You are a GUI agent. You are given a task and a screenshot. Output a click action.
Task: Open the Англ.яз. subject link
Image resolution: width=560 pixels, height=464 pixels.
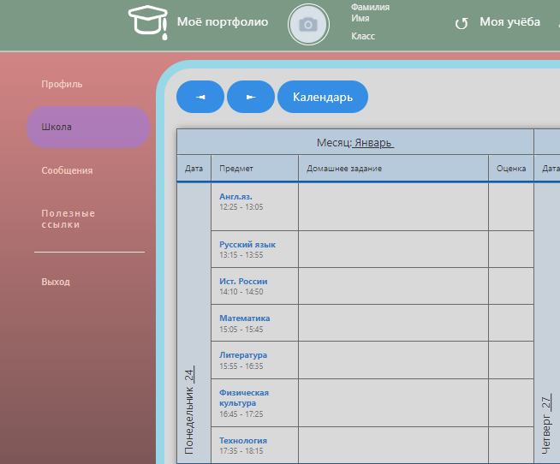click(235, 196)
